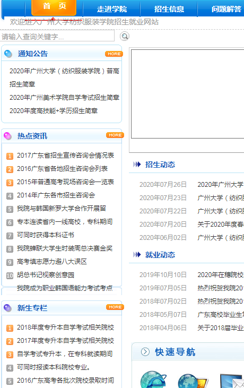This screenshot has height=388, width=244.
Task: Open 高考填志愿力避八大误区
Action: 51,262
